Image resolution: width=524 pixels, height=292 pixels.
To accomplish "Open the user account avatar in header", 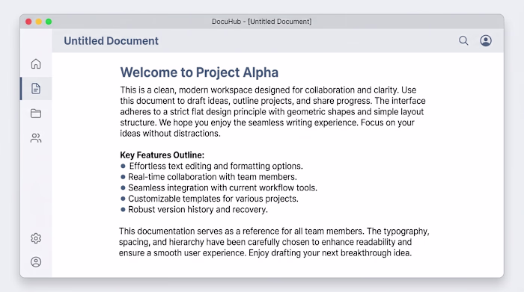I will pyautogui.click(x=486, y=40).
